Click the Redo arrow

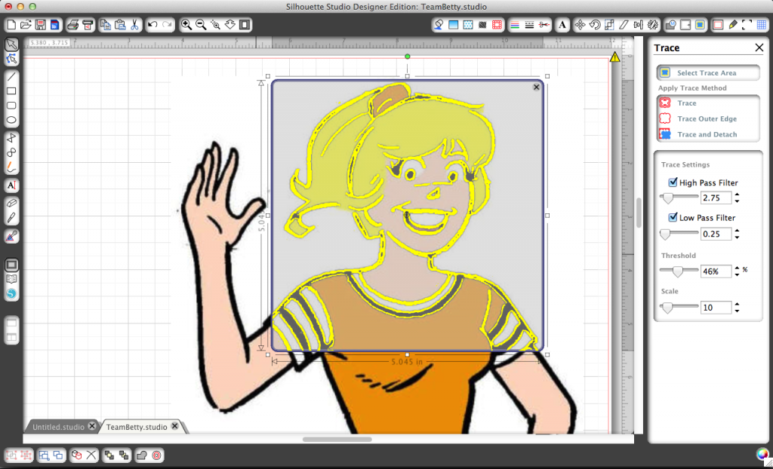[x=168, y=25]
